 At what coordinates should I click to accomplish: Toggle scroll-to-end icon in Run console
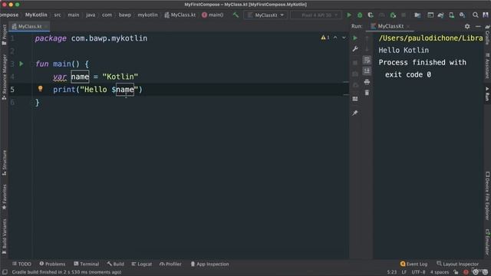pos(367,71)
